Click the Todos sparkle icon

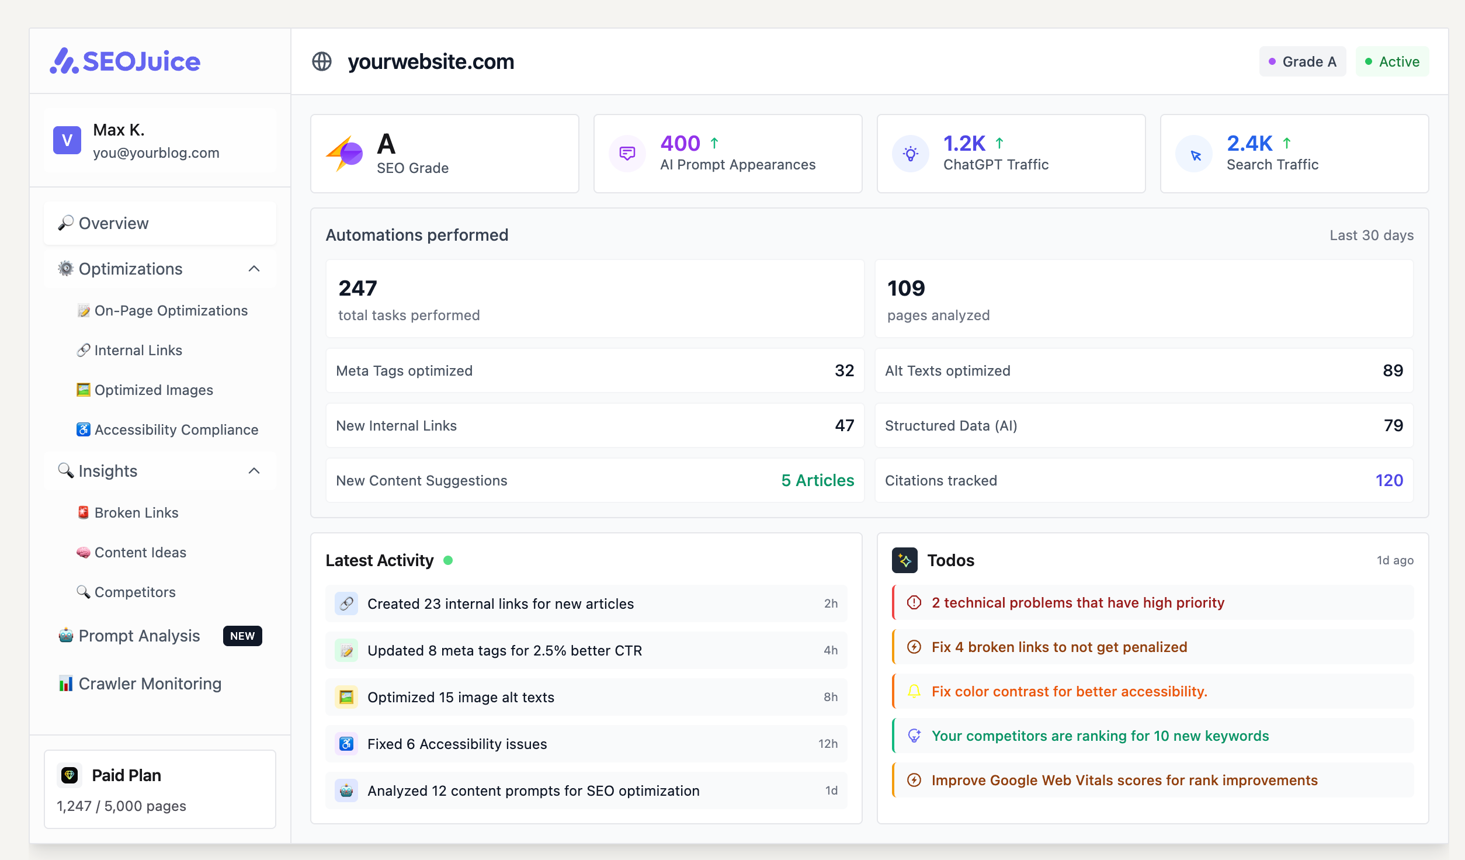[905, 560]
